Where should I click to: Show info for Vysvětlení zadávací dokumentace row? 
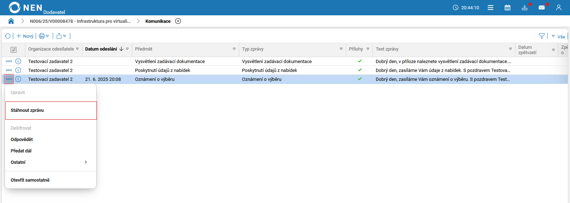pyautogui.click(x=18, y=61)
